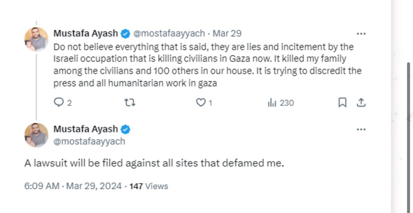Open more options on first tweet
The image size is (413, 213).
361,34
